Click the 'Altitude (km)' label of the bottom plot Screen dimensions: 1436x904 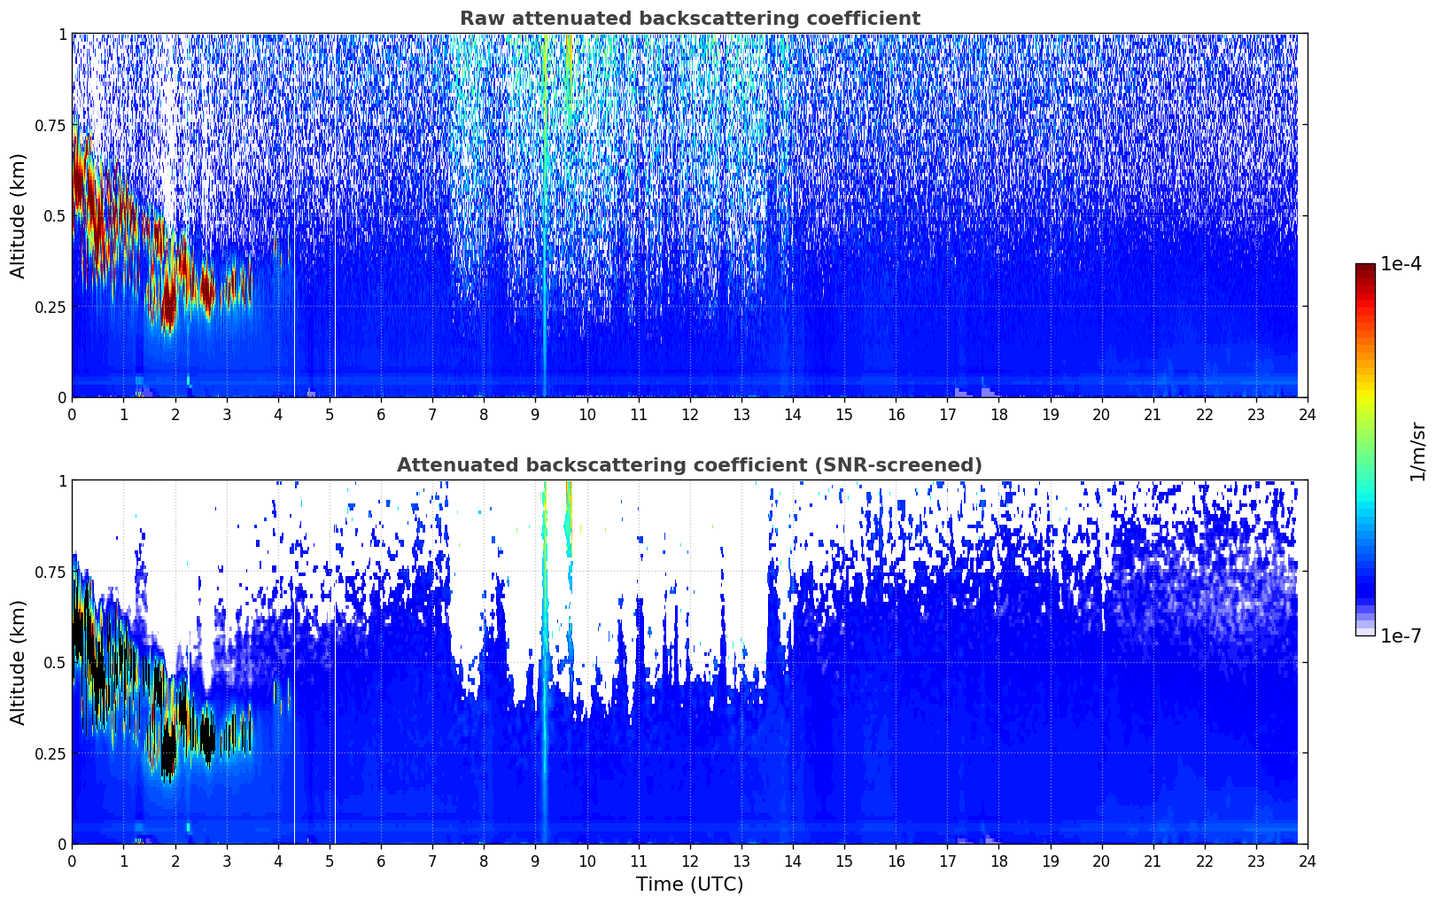tap(19, 662)
